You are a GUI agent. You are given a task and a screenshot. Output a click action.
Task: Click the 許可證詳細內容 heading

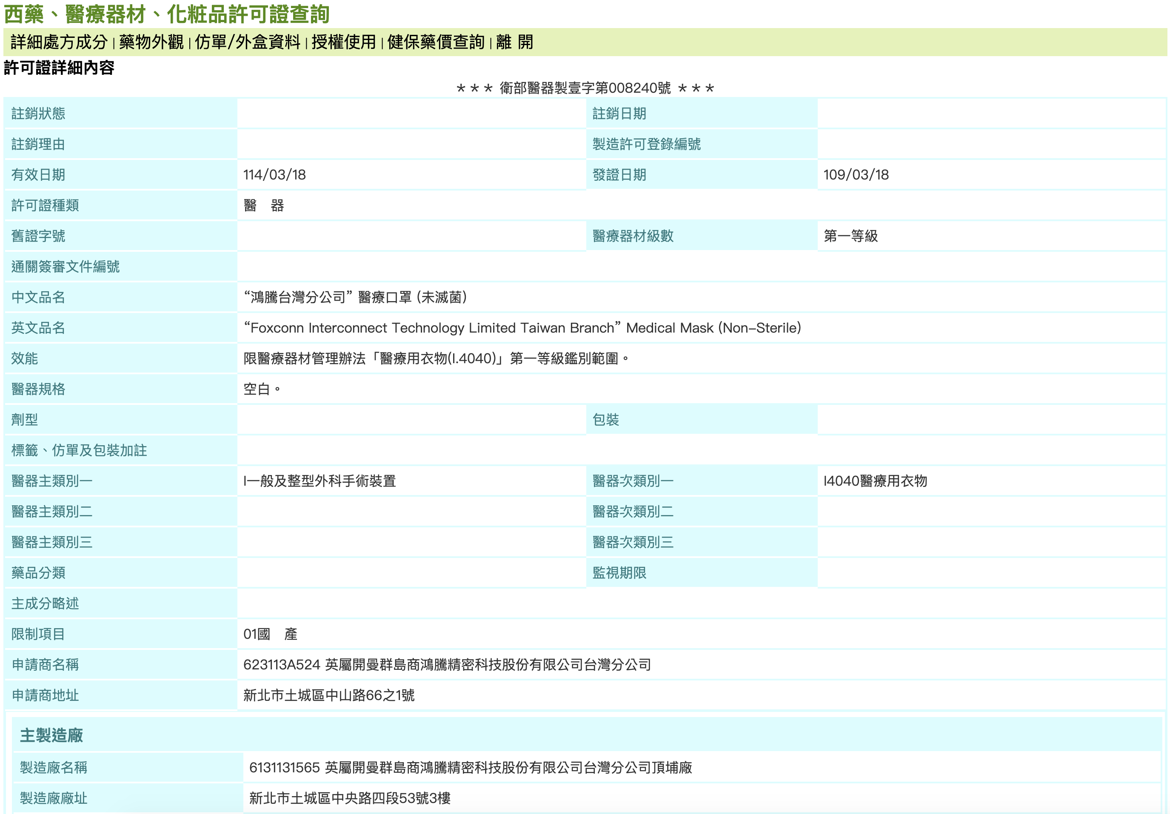point(59,68)
